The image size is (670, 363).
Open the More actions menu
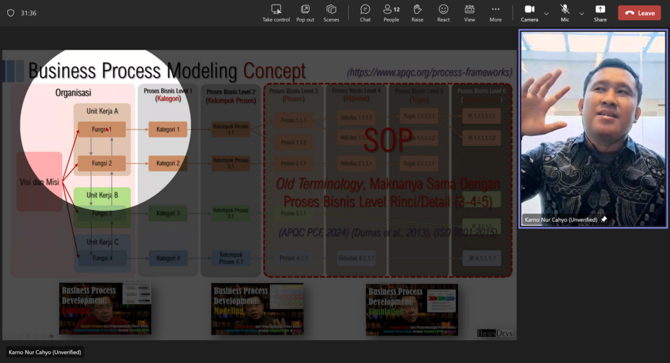pyautogui.click(x=495, y=12)
